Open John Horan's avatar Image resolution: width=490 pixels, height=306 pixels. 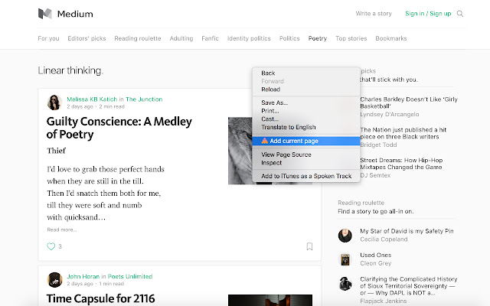54,280
